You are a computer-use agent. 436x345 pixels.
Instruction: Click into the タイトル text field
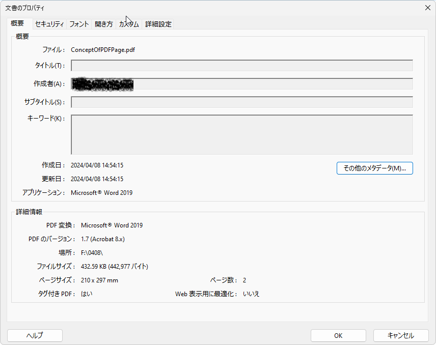[241, 66]
